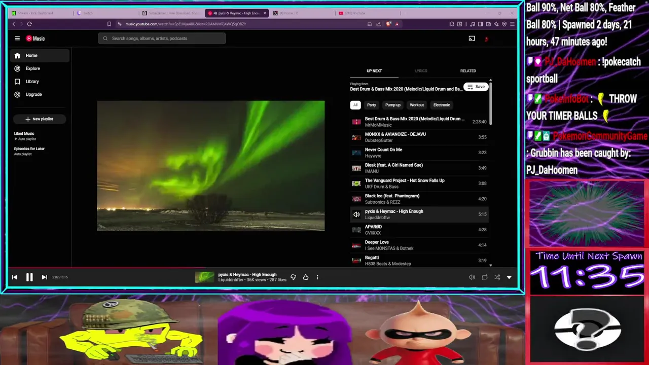Select the Electronic filter chip

pos(442,105)
